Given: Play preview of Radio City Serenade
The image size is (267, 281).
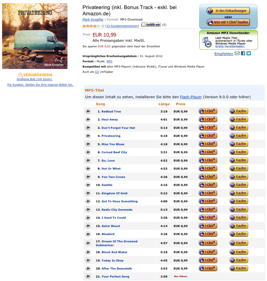Looking at the screenshot, I should coord(88,209).
